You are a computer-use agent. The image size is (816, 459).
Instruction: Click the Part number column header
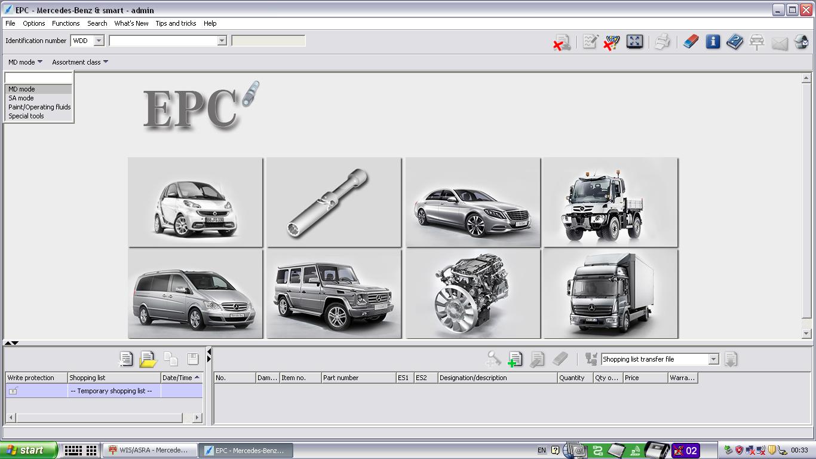click(x=358, y=378)
